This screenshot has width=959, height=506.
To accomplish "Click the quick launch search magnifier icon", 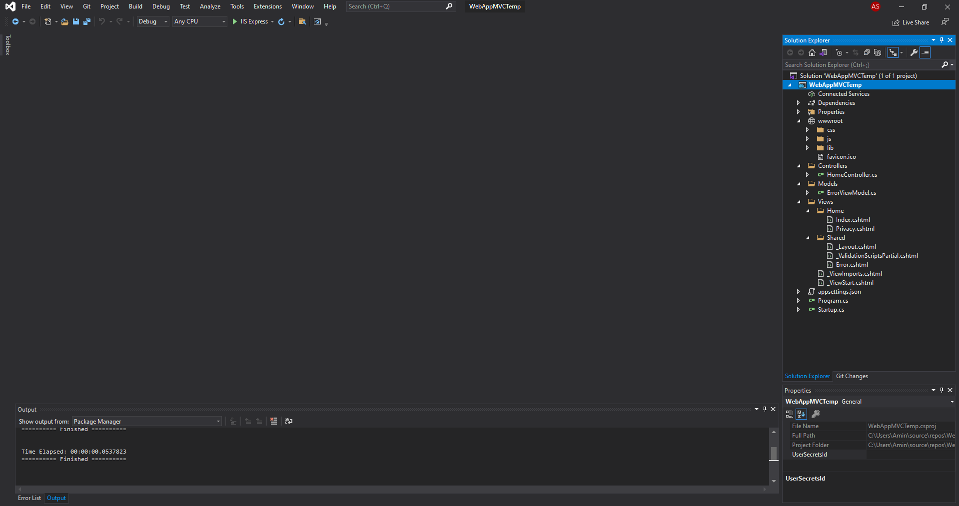I will [449, 6].
